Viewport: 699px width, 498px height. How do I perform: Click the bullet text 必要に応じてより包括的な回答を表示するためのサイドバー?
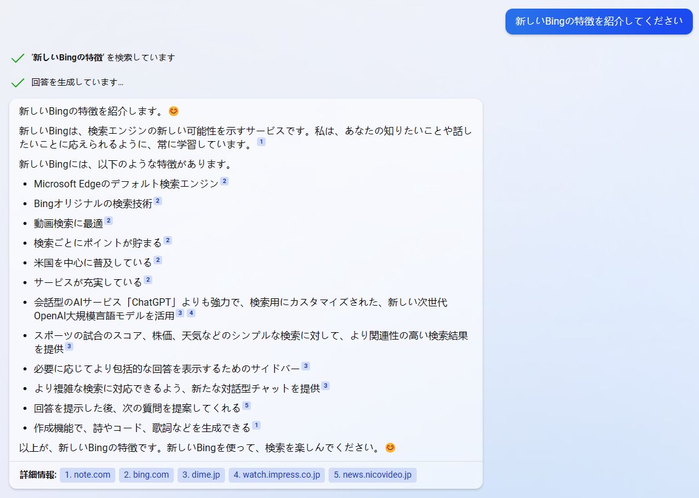167,369
